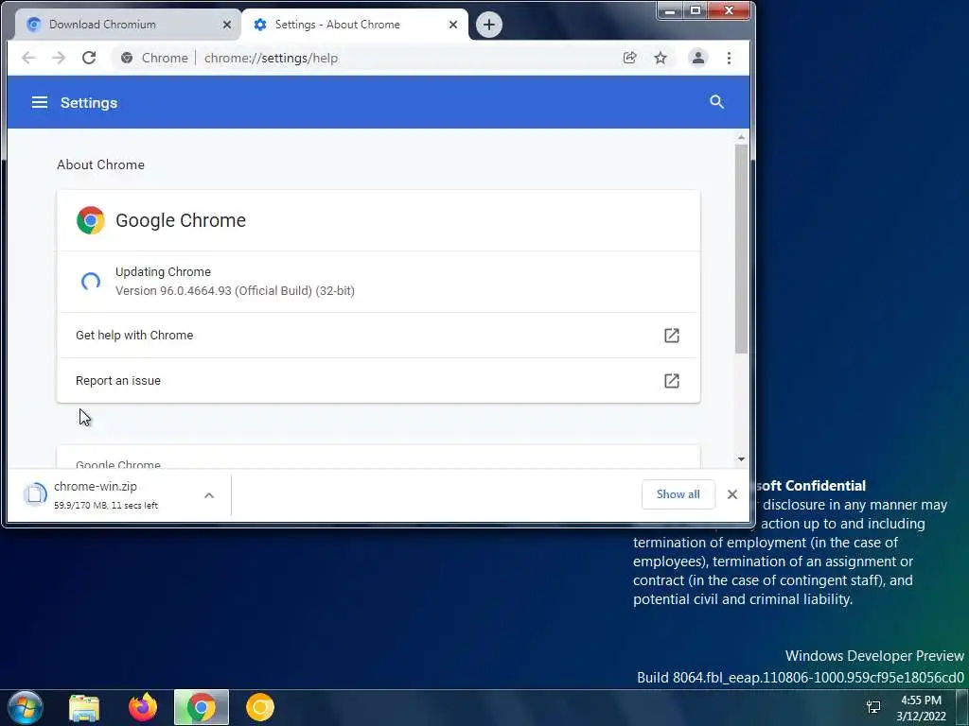969x726 pixels.
Task: Switch to the Download Chromium tab
Action: (127, 25)
